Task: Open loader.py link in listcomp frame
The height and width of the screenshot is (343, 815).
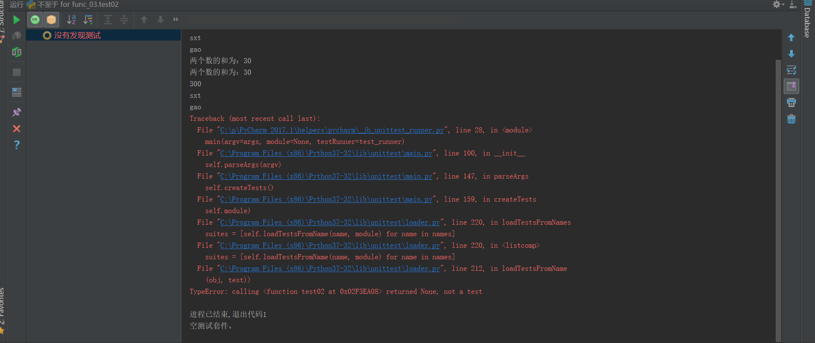Action: pyautogui.click(x=330, y=246)
